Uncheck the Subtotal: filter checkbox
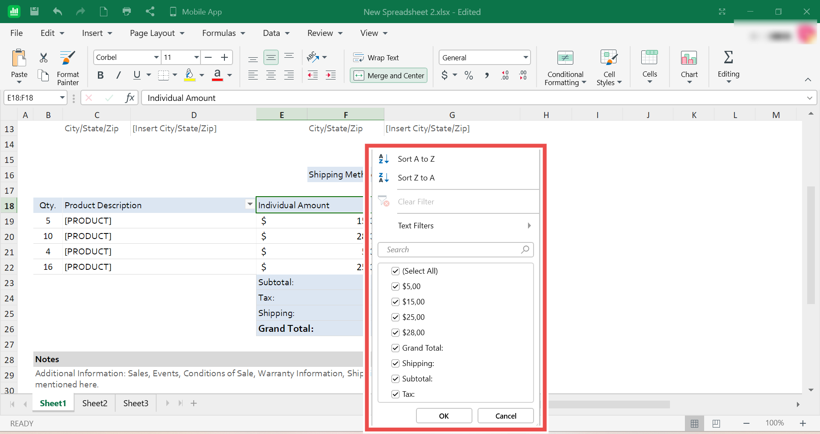This screenshot has height=434, width=820. tap(395, 379)
